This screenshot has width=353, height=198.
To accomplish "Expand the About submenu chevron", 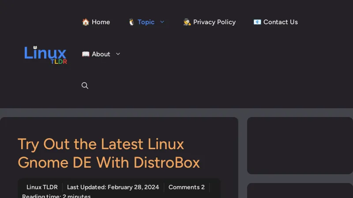I will pos(118,54).
